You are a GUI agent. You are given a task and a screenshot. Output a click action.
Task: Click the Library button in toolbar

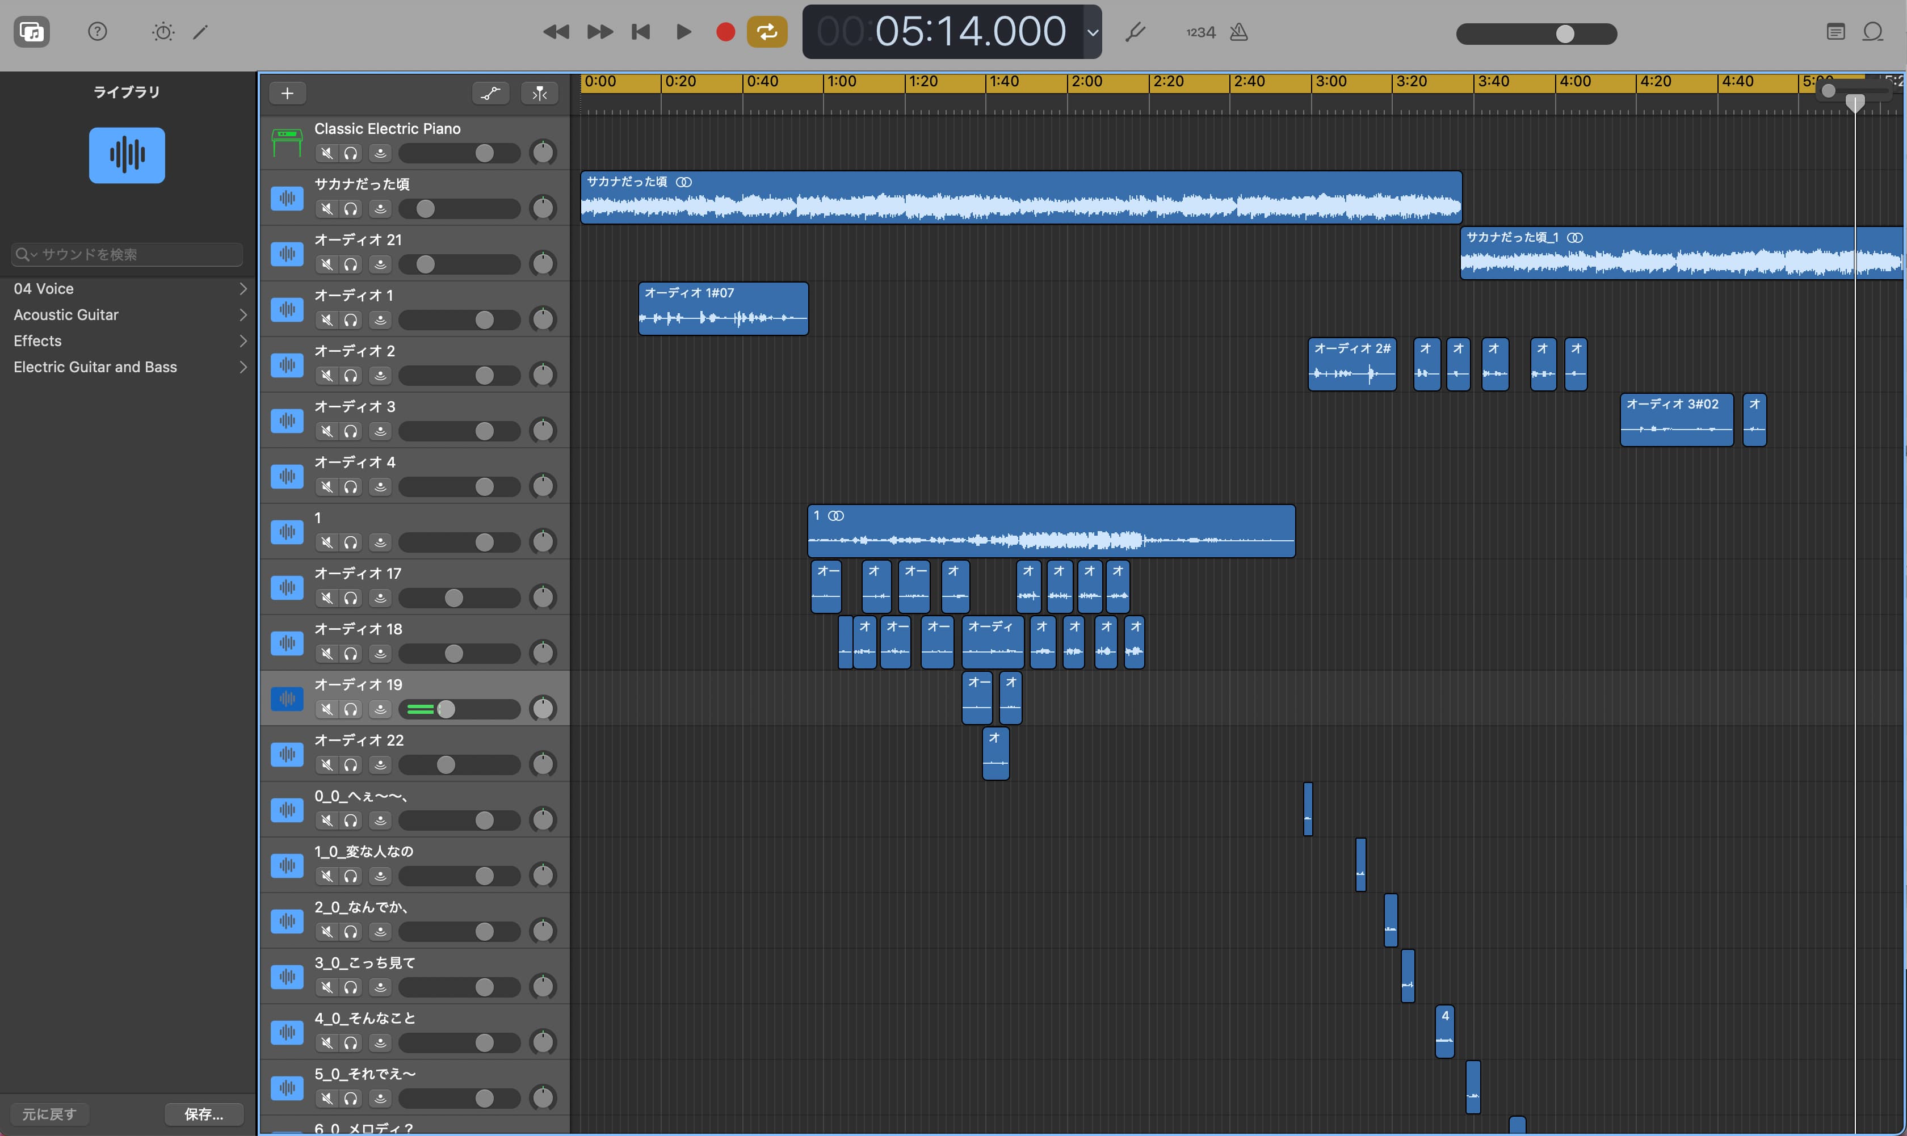click(x=31, y=31)
